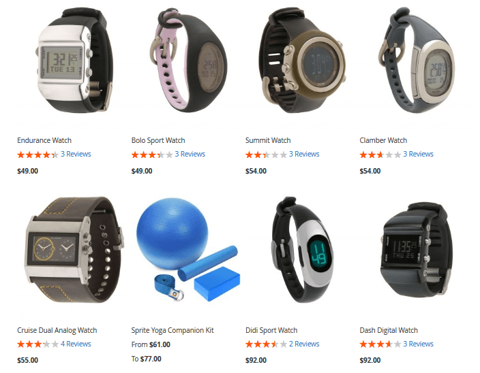Open the Bolo Sport Watch product image
The image size is (480, 373).
point(189,61)
